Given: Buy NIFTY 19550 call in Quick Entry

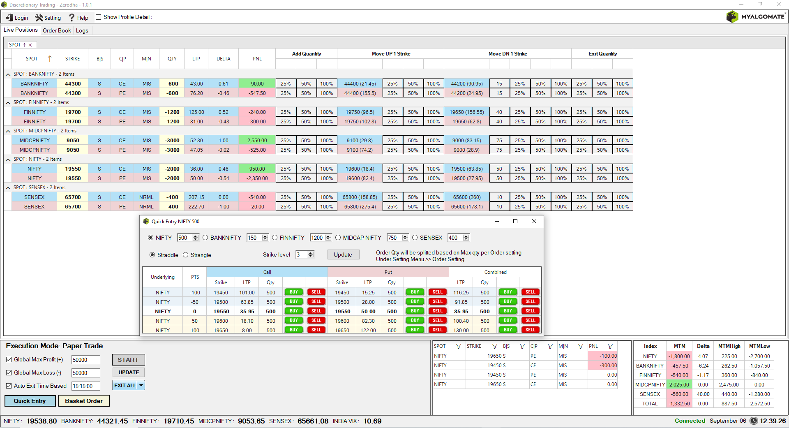Looking at the screenshot, I should coord(294,311).
